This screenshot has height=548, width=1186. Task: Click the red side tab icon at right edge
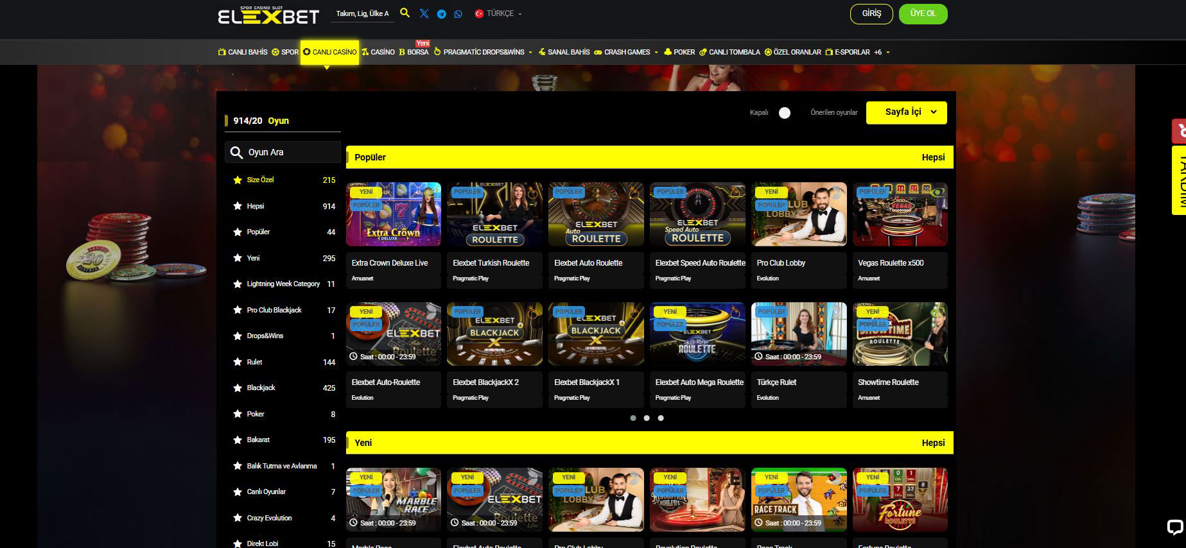click(1180, 132)
